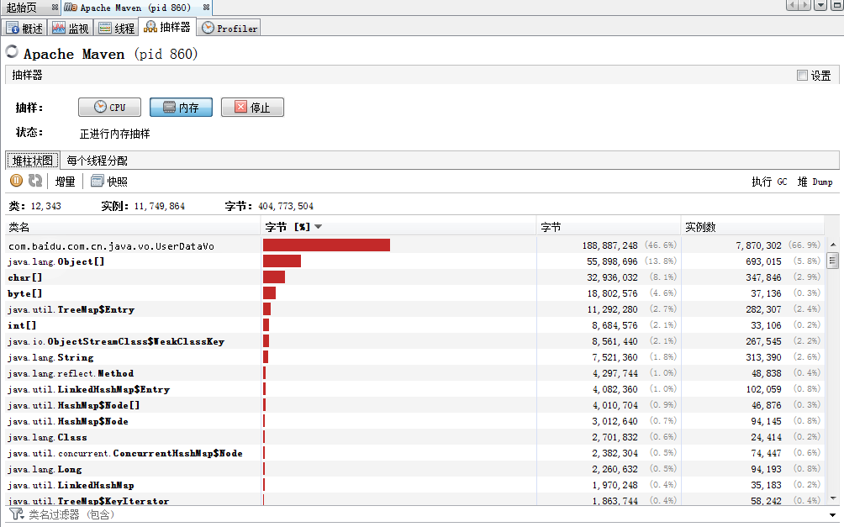
Task: Select java.lang.reflect.Method row
Action: (x=414, y=373)
